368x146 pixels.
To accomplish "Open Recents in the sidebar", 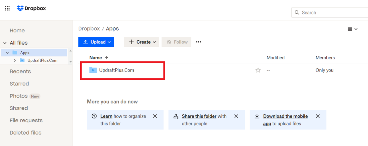I will coord(20,71).
